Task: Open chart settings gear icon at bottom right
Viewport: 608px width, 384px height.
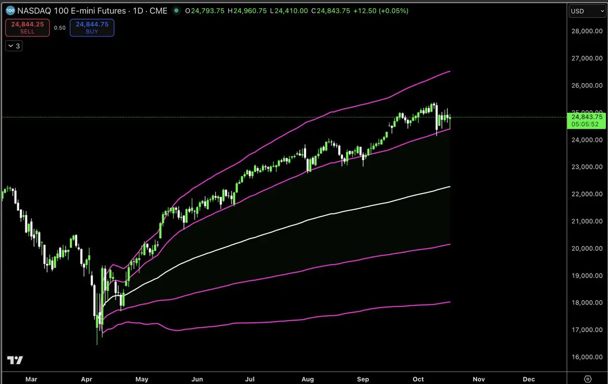Action: pos(588,379)
